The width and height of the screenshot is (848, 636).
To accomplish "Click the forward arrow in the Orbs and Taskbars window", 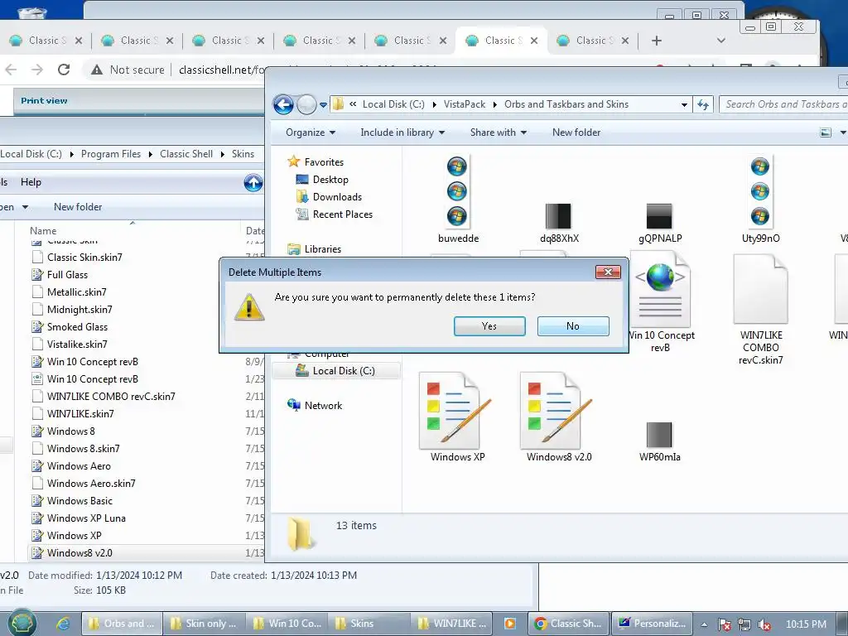I will pos(306,104).
